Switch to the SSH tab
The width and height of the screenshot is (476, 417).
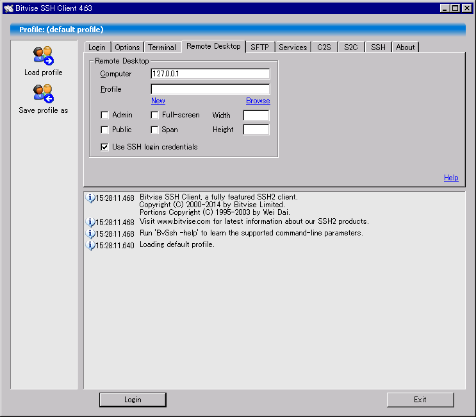[x=378, y=47]
